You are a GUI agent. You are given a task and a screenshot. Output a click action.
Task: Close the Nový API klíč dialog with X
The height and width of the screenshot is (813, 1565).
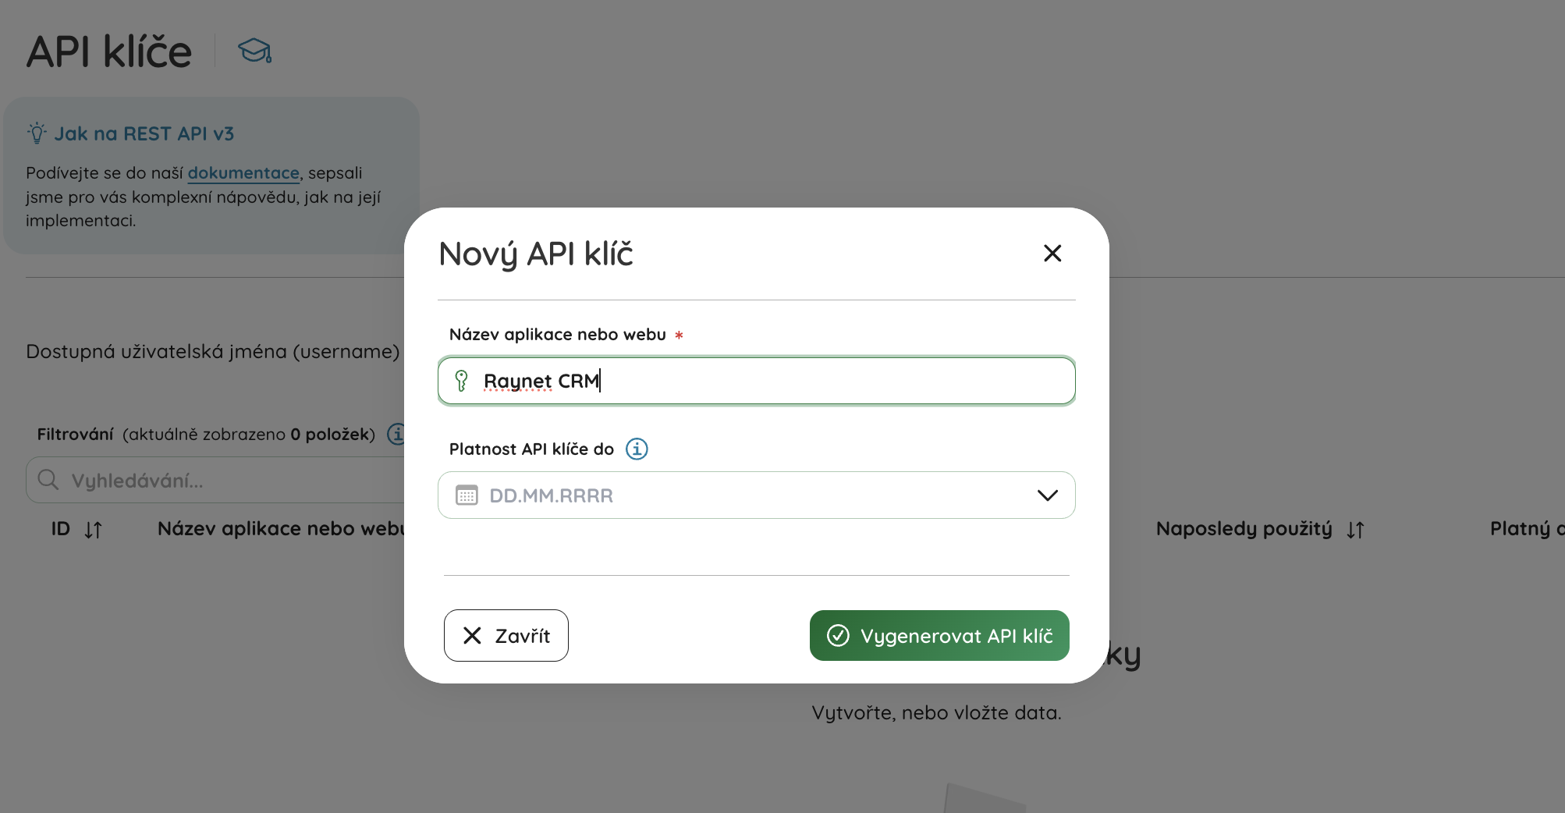tap(1052, 253)
